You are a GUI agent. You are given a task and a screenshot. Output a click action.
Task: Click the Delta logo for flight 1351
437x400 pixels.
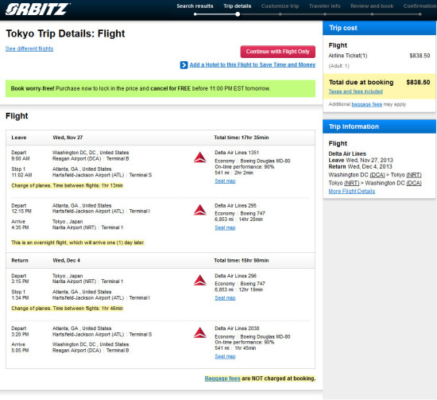[x=199, y=157]
